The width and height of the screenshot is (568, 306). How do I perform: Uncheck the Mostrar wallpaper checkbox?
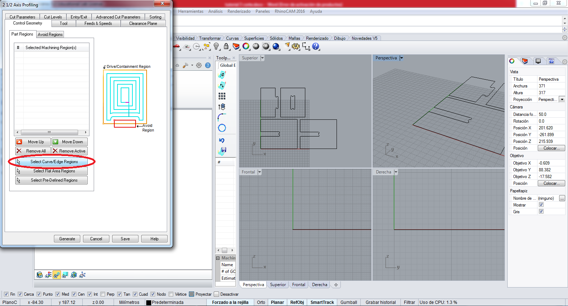(541, 205)
